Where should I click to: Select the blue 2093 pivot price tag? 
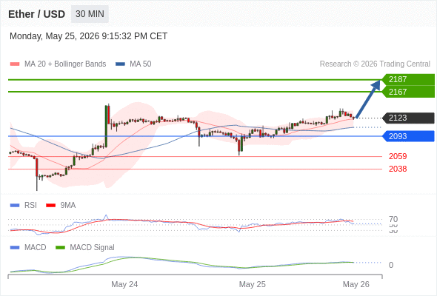(x=408, y=136)
